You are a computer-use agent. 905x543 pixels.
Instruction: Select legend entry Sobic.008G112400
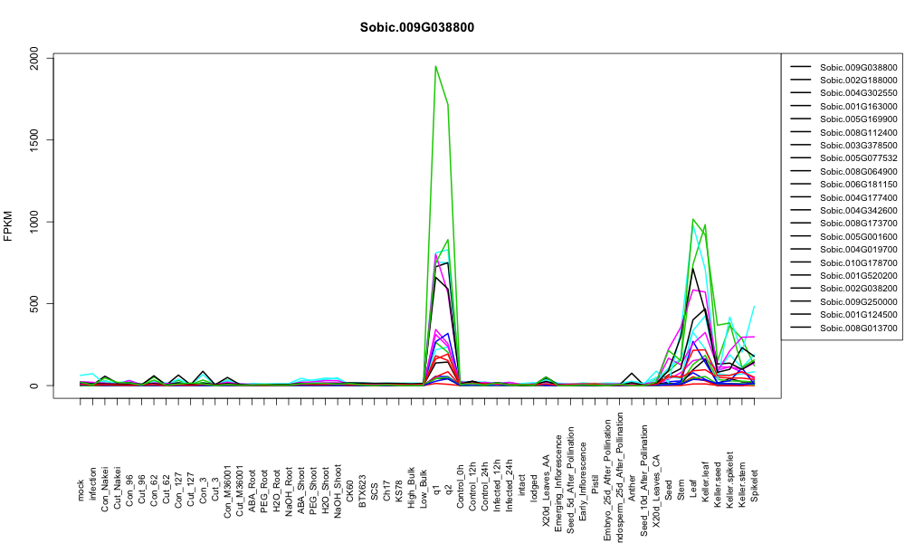(x=858, y=132)
